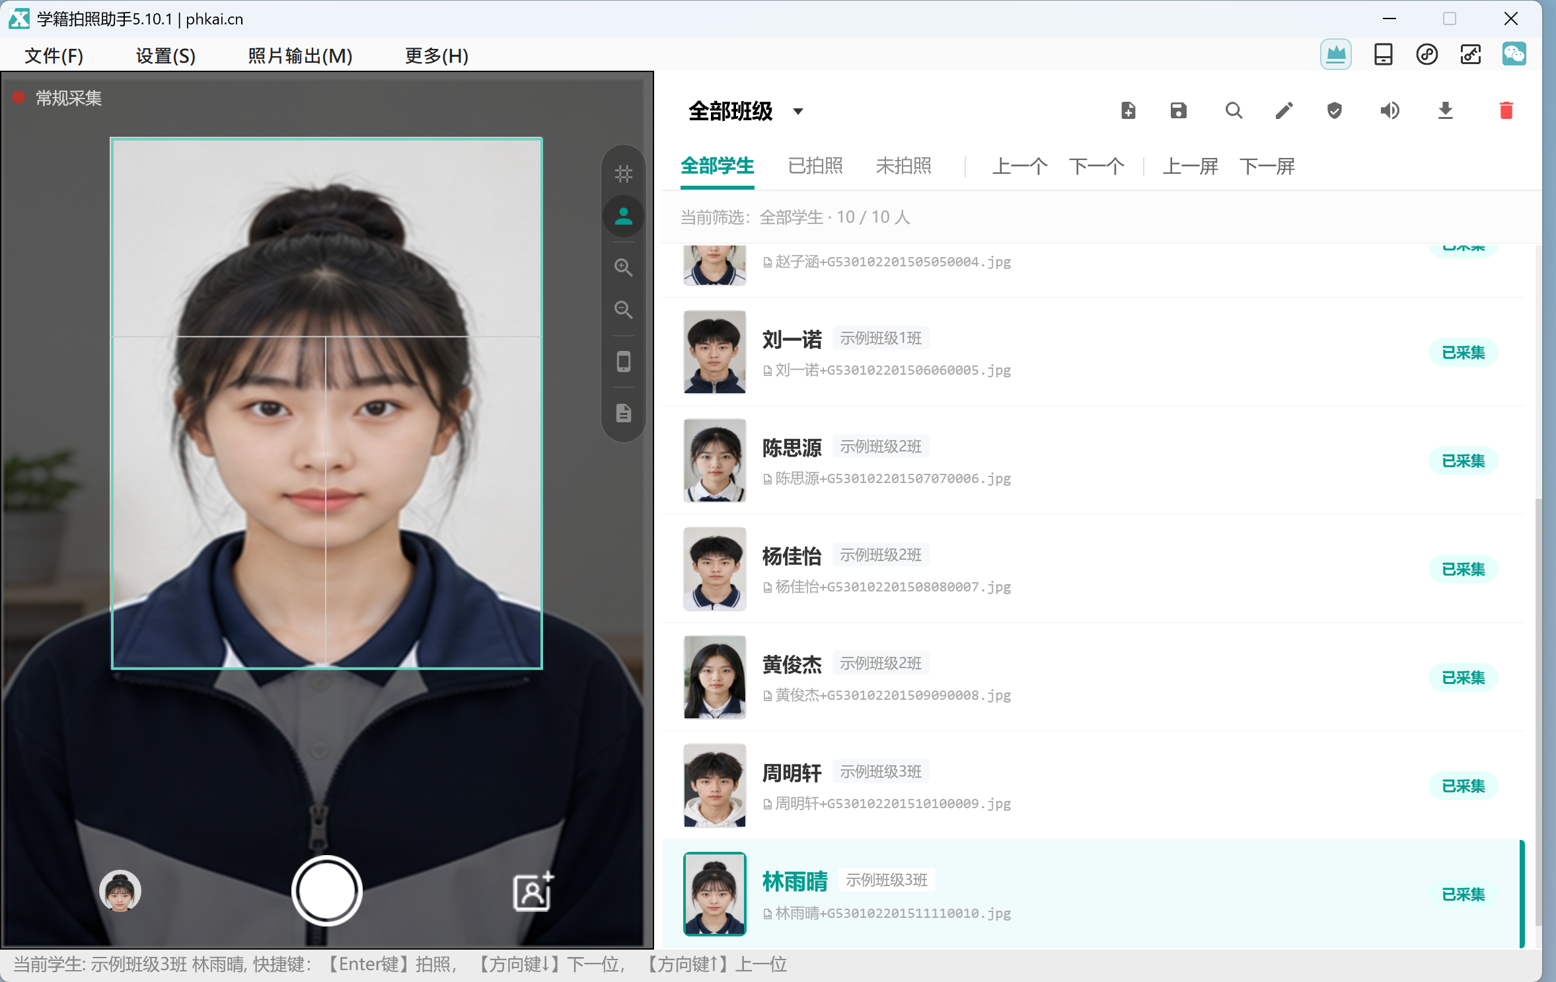Viewport: 1556px width, 982px height.
Task: Toggle the grid overlay icon
Action: pos(623,174)
